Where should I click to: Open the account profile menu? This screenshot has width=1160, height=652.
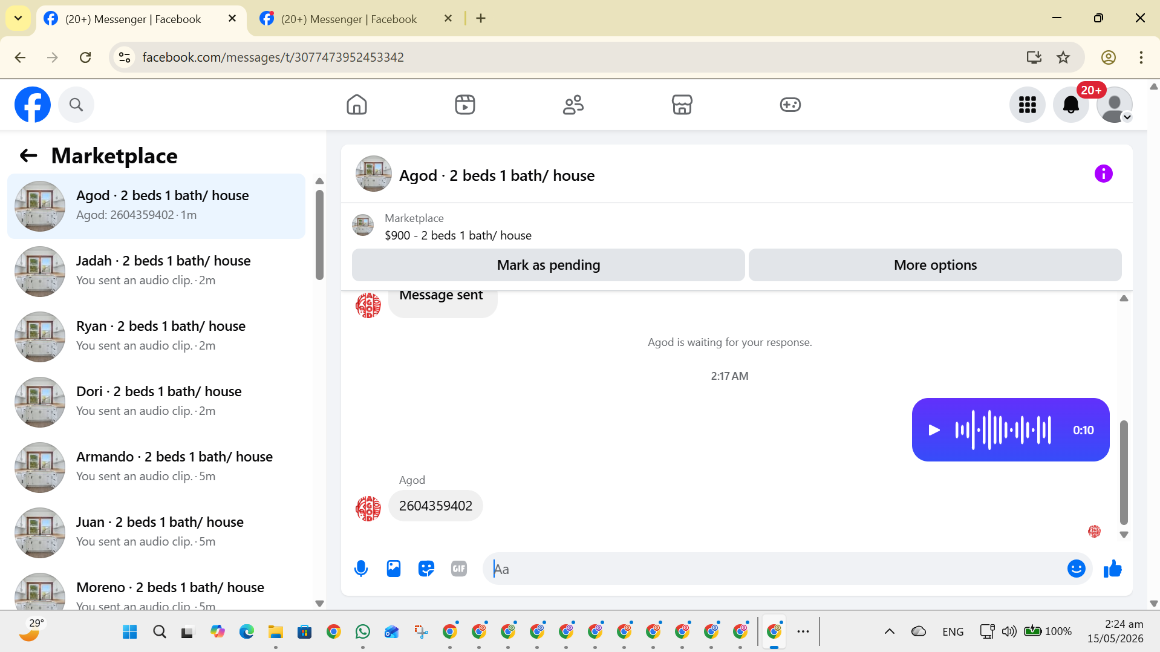click(1114, 105)
